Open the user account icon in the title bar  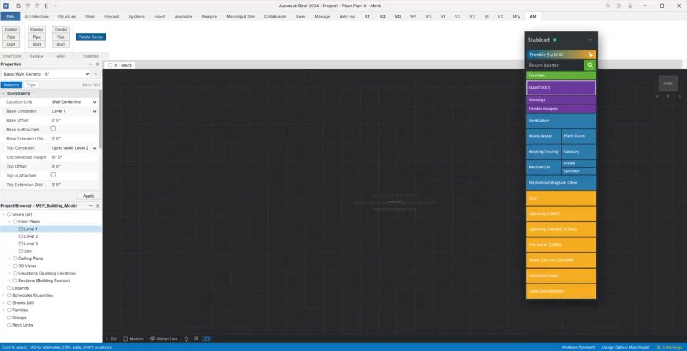pyautogui.click(x=630, y=6)
